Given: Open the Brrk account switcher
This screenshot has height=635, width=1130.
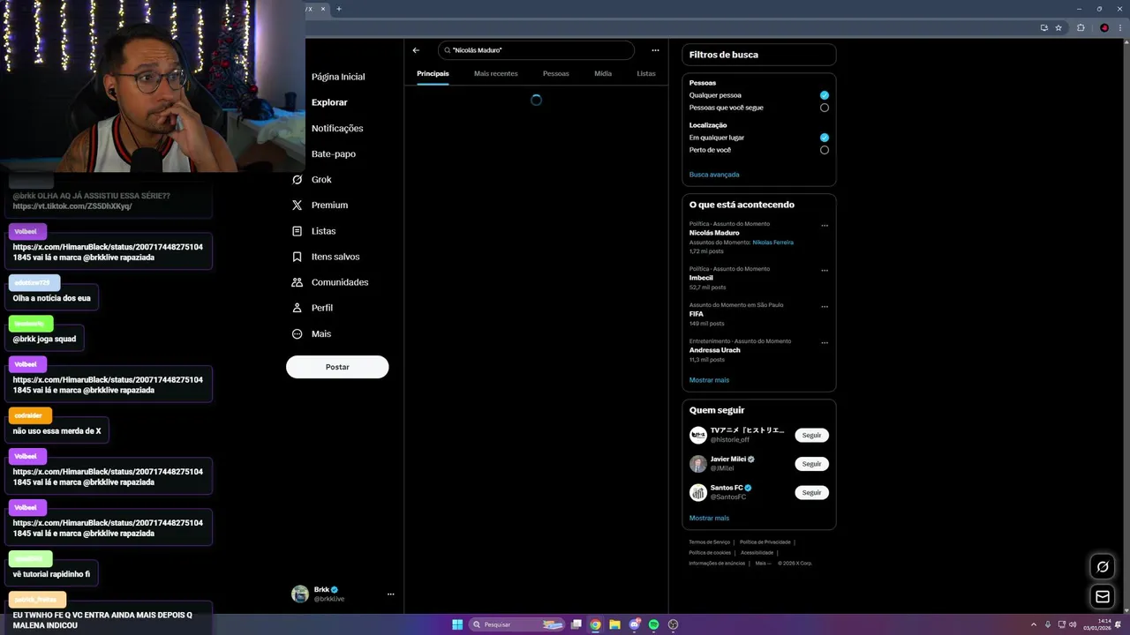Looking at the screenshot, I should [344, 594].
